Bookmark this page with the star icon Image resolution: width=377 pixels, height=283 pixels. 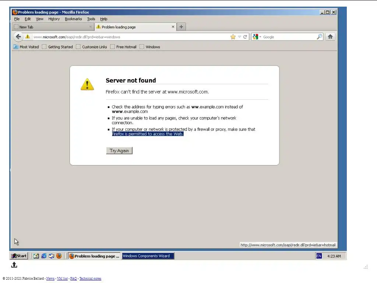pyautogui.click(x=233, y=37)
